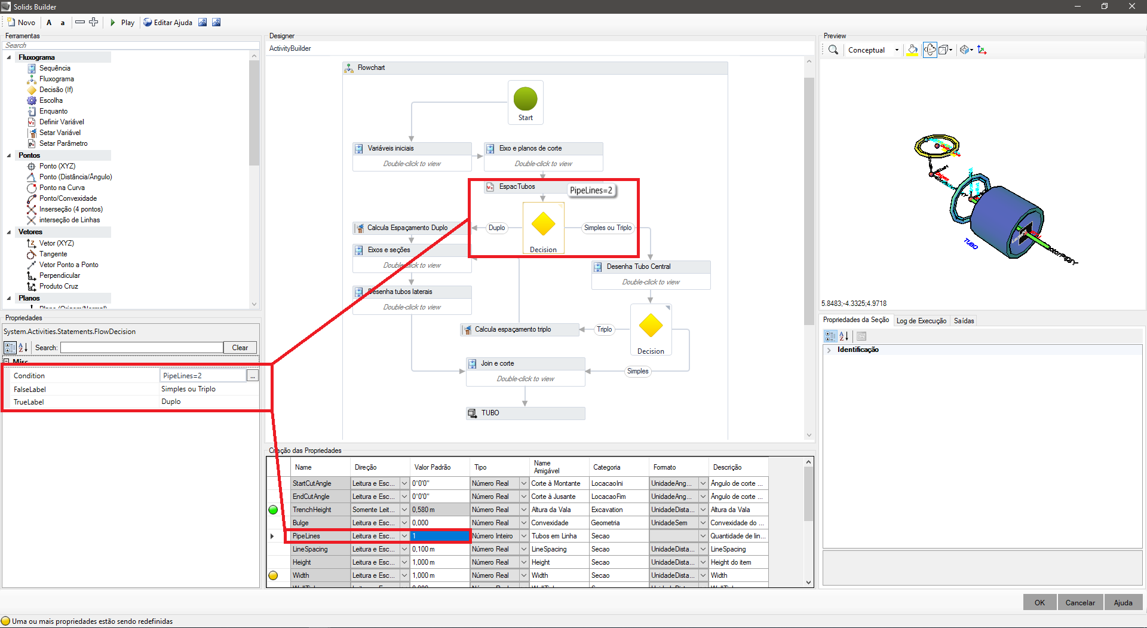Viewport: 1147px width, 628px height.
Task: Collapse the Pontos tool group
Action: [9, 155]
